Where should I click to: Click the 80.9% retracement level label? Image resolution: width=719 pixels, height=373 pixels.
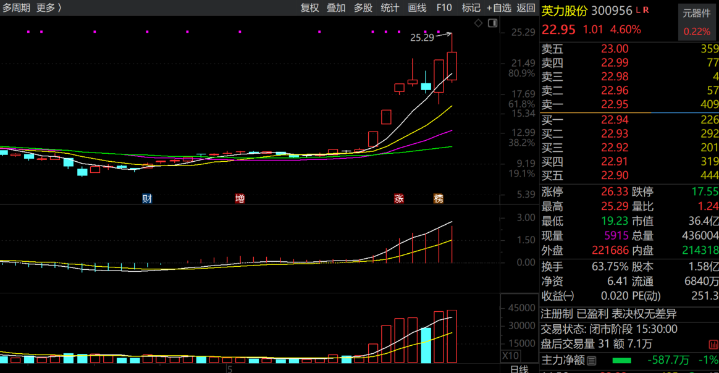coord(521,73)
